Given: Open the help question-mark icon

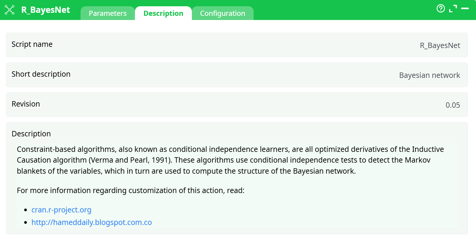Looking at the screenshot, I should (x=441, y=9).
